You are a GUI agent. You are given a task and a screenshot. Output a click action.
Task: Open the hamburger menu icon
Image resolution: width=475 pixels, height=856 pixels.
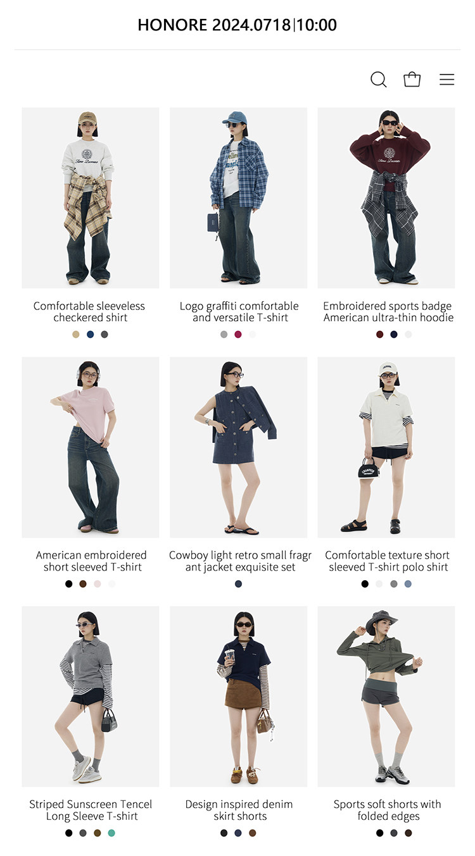point(447,80)
